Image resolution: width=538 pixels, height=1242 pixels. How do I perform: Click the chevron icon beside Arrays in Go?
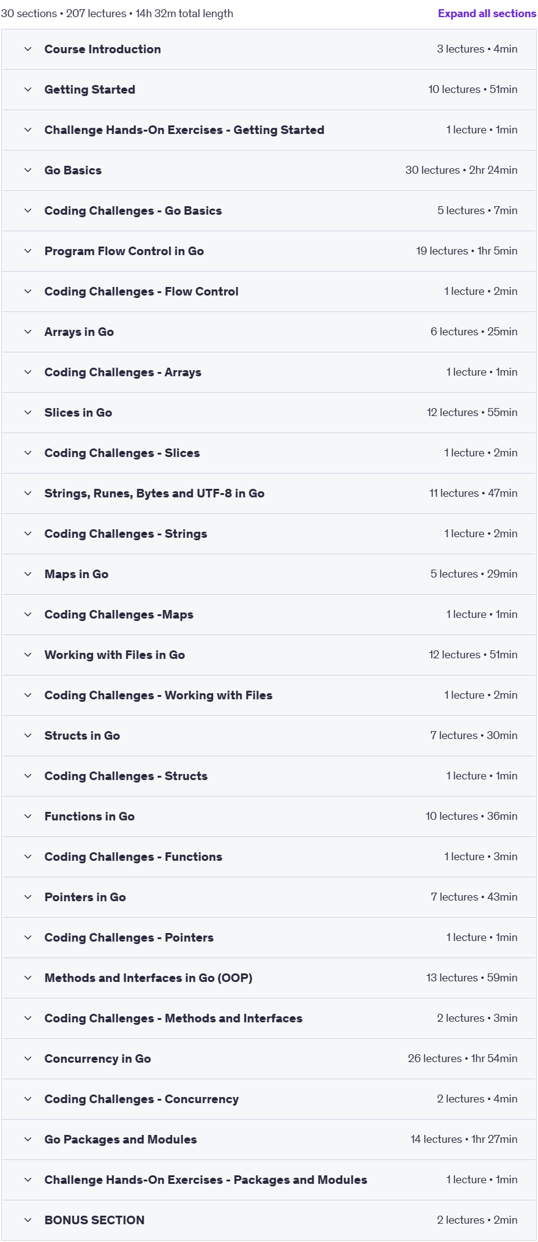tap(28, 332)
